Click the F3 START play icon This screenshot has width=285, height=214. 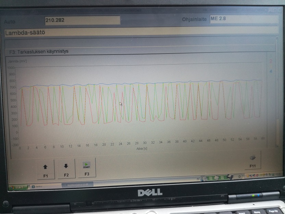pyautogui.click(x=86, y=165)
